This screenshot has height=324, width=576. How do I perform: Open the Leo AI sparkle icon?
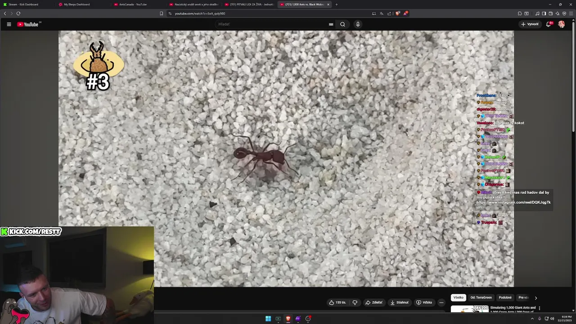[557, 13]
